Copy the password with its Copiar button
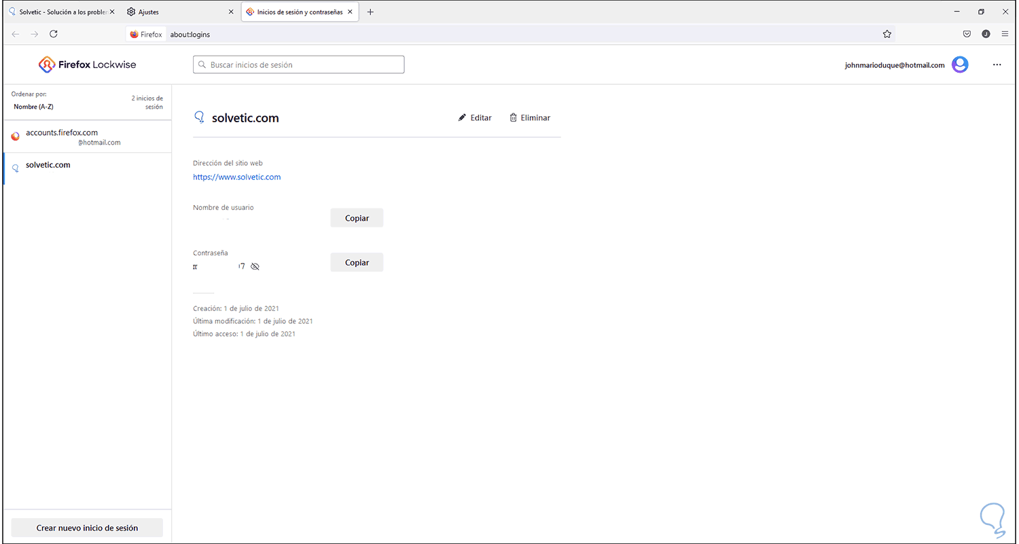The image size is (1019, 544). pyautogui.click(x=357, y=263)
